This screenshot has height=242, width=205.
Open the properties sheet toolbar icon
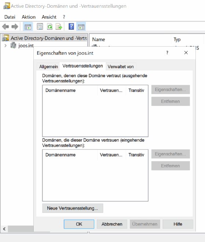(x=40, y=27)
